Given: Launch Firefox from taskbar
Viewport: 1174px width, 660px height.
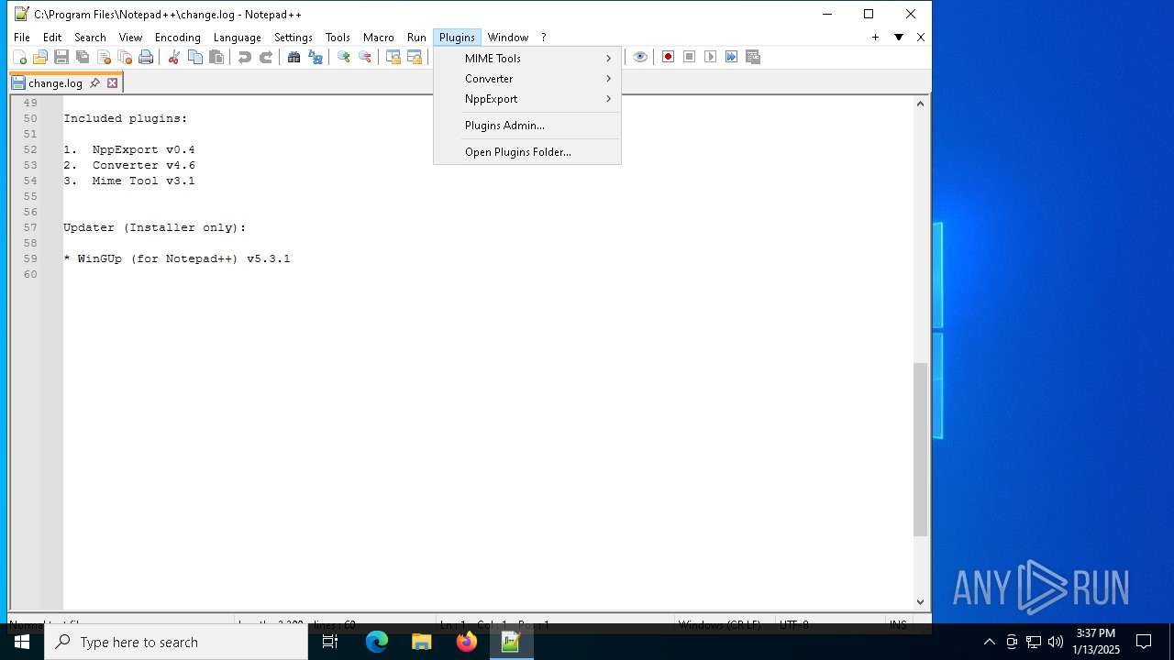Looking at the screenshot, I should point(467,642).
